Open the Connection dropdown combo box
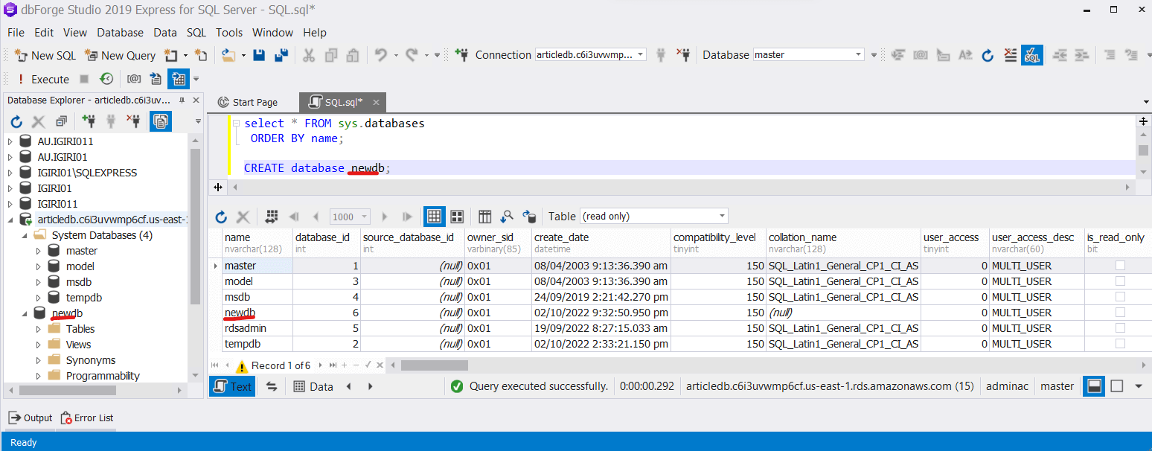The height and width of the screenshot is (451, 1152). [x=641, y=55]
